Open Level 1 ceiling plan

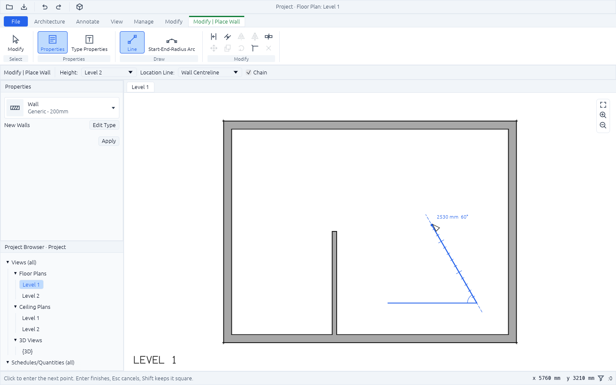pos(31,318)
